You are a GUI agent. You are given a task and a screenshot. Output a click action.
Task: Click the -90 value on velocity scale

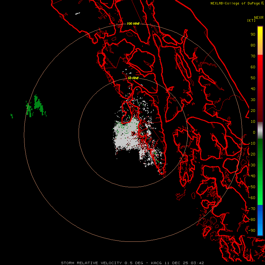click(x=252, y=231)
